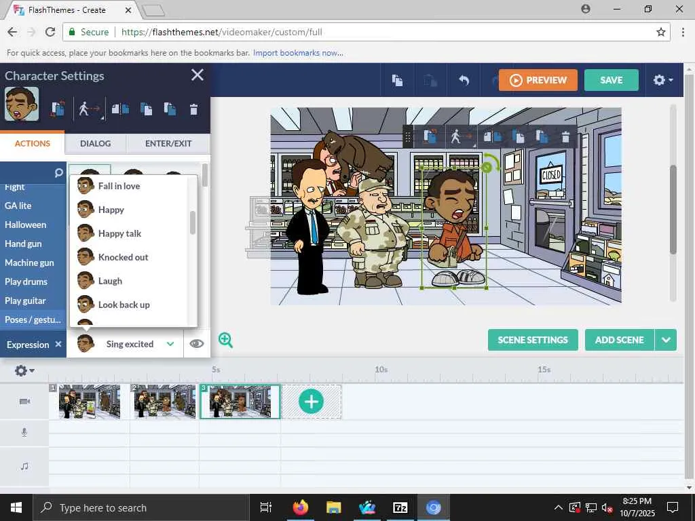
Task: Choose the Happy talk expression
Action: point(129,233)
